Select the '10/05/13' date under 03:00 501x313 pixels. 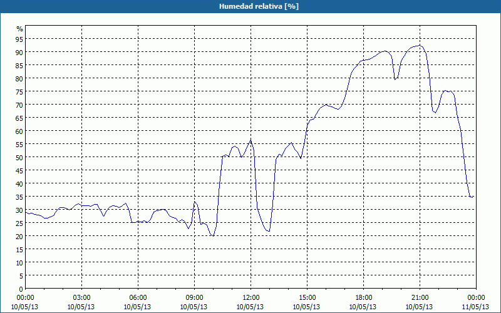[x=81, y=307]
